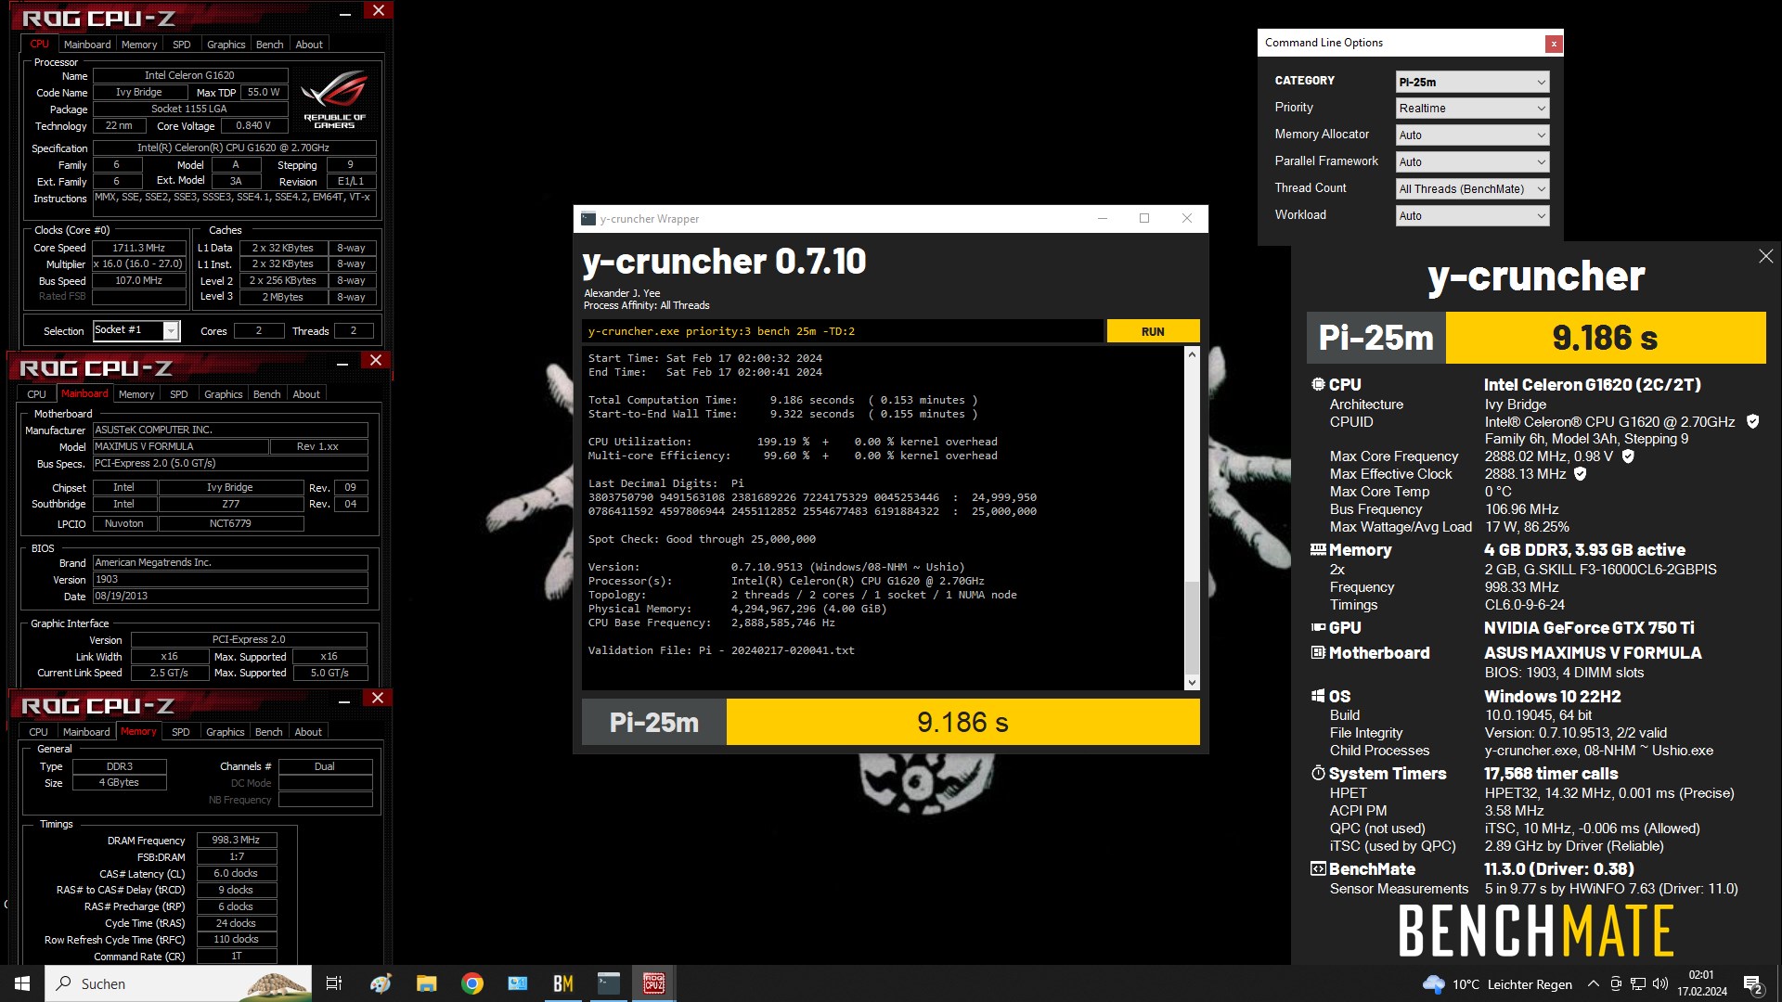Open the Memory Allocator dropdown
This screenshot has width=1782, height=1002.
pyautogui.click(x=1472, y=135)
